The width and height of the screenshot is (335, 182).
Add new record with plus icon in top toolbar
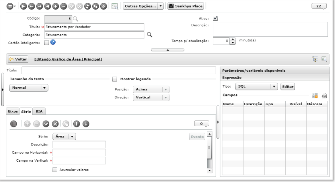coord(56,6)
